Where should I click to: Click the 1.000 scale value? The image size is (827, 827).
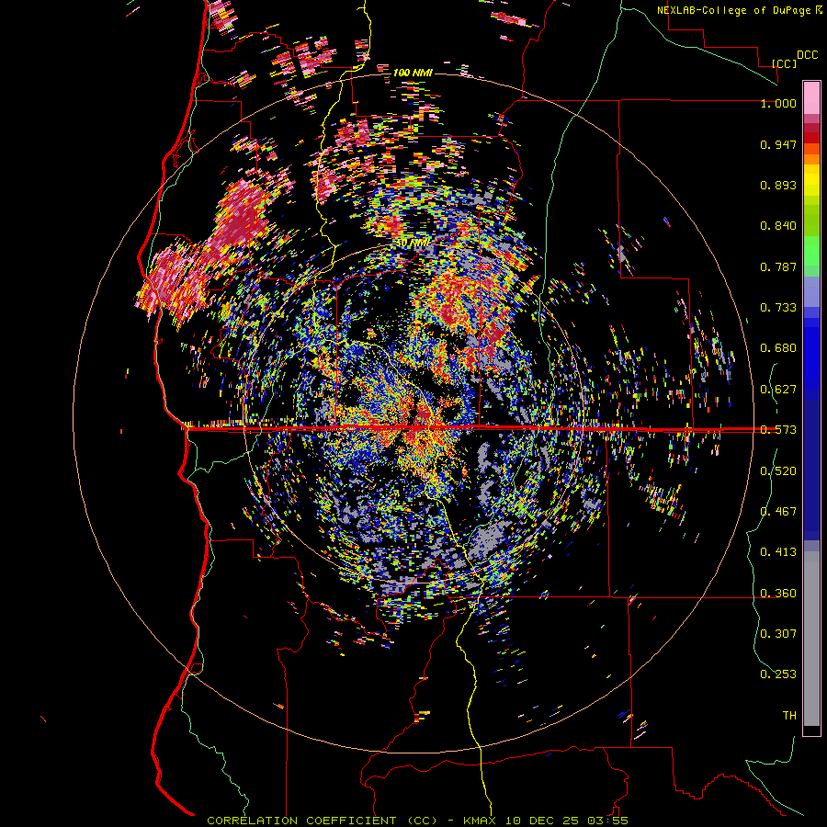pyautogui.click(x=778, y=103)
